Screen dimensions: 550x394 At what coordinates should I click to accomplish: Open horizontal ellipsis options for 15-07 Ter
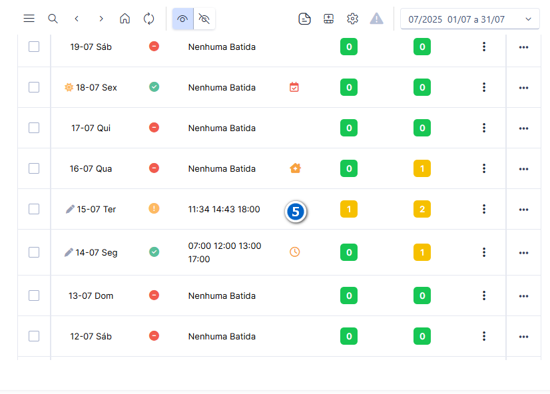(x=523, y=210)
